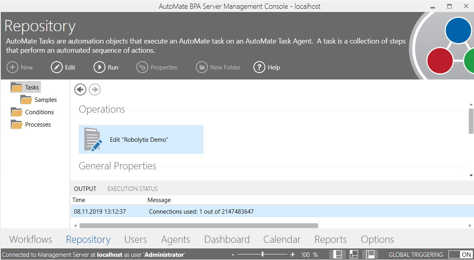Open the Workflows section
This screenshot has height=260, width=474.
pyautogui.click(x=30, y=240)
